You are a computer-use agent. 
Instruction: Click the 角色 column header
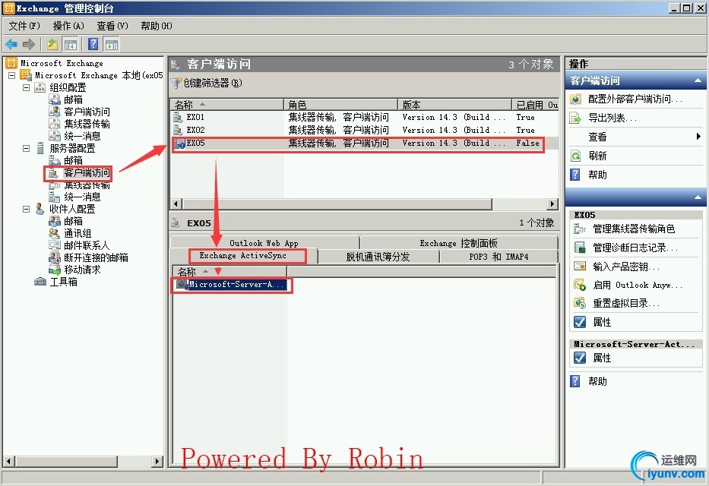coord(341,105)
